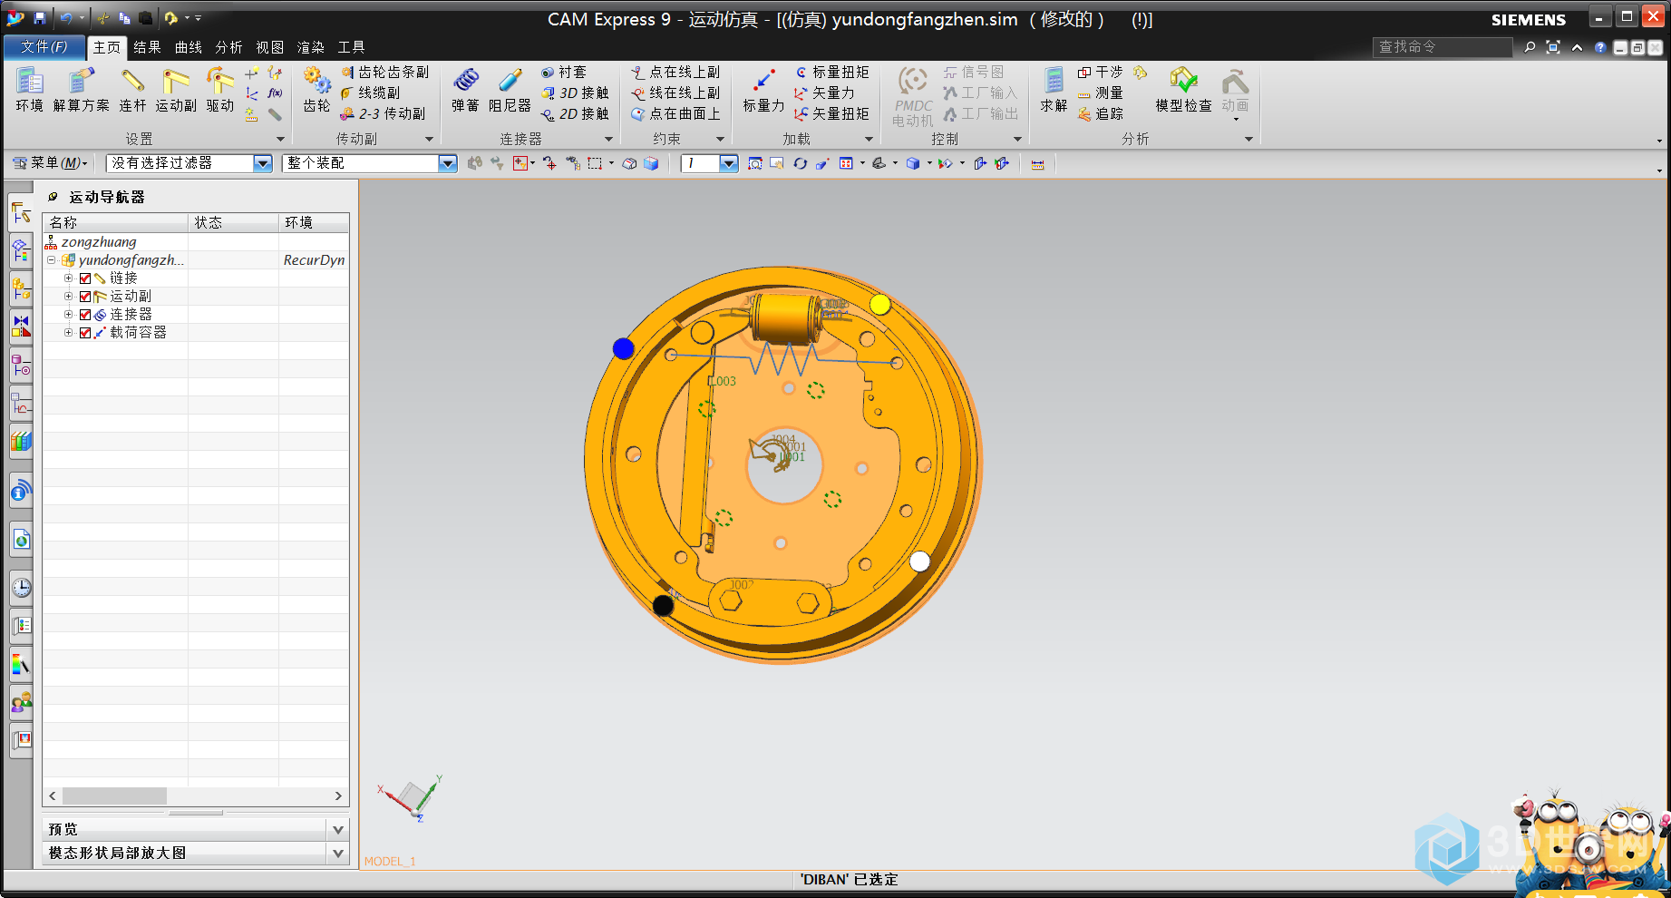Image resolution: width=1671 pixels, height=898 pixels.
Task: Insert a 阻尼器 damper
Action: 510,90
